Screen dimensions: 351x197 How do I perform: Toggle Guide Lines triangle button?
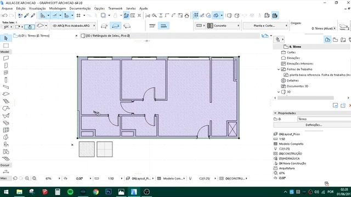tap(43, 15)
